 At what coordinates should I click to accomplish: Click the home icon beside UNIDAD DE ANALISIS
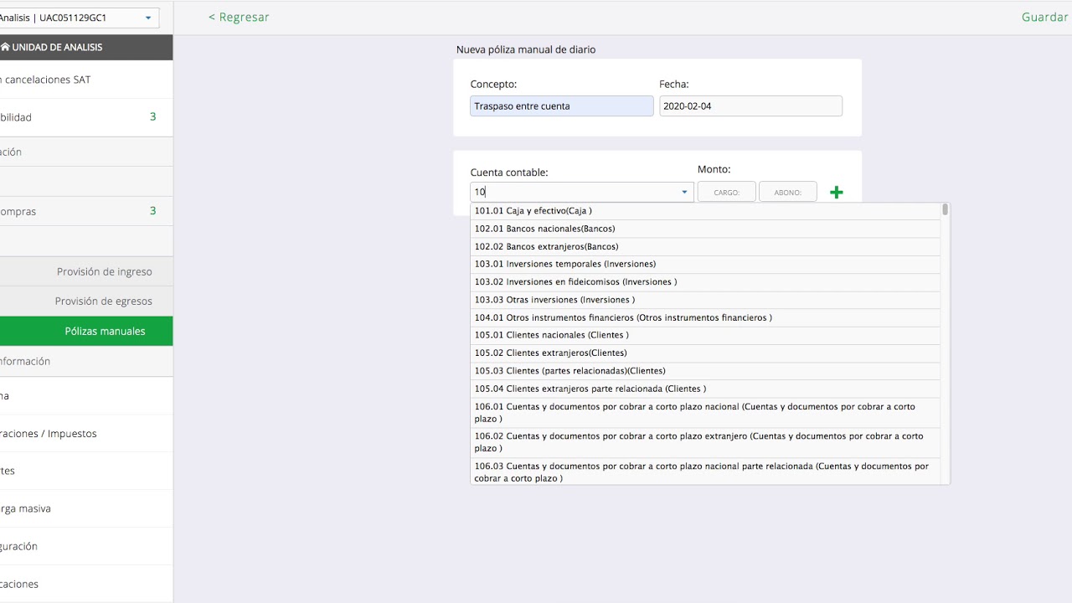point(4,48)
